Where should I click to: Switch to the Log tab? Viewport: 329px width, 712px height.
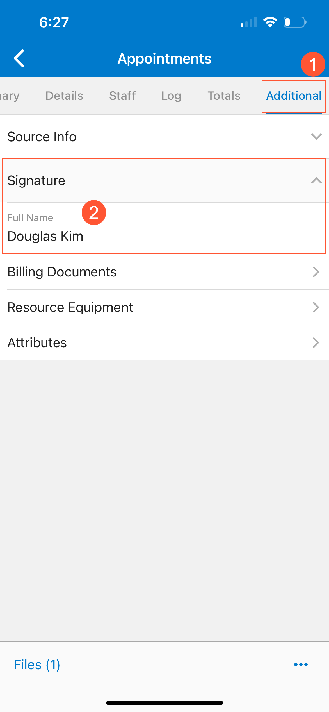pos(171,96)
